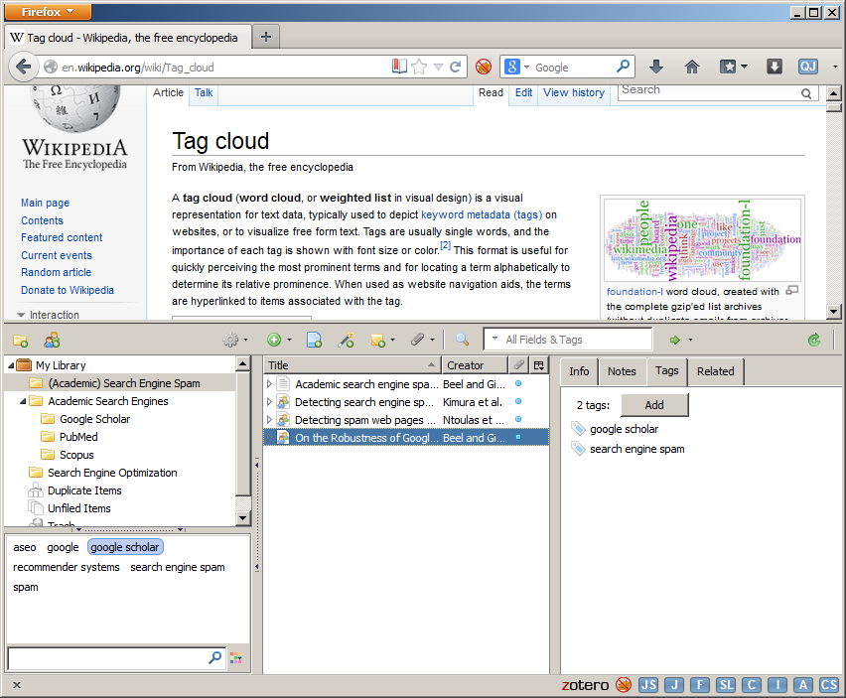Image resolution: width=846 pixels, height=698 pixels.
Task: Click the Add tag button
Action: click(654, 405)
